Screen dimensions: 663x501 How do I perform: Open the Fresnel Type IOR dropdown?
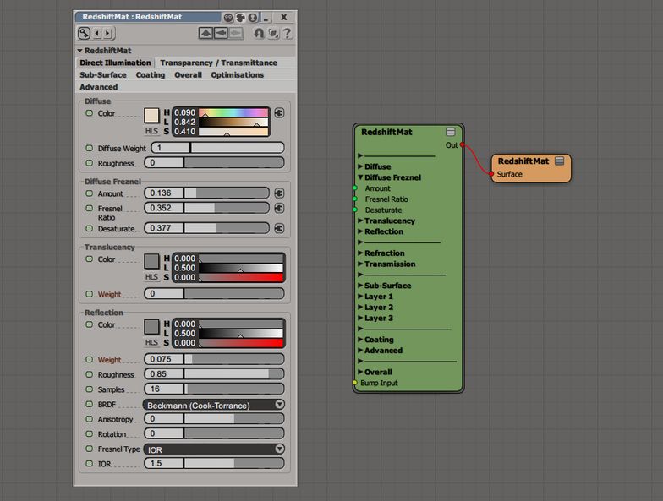tap(214, 449)
